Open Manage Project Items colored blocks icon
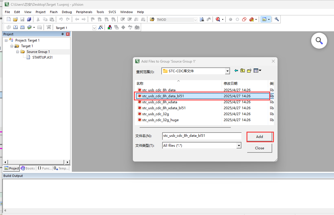 click(110, 27)
